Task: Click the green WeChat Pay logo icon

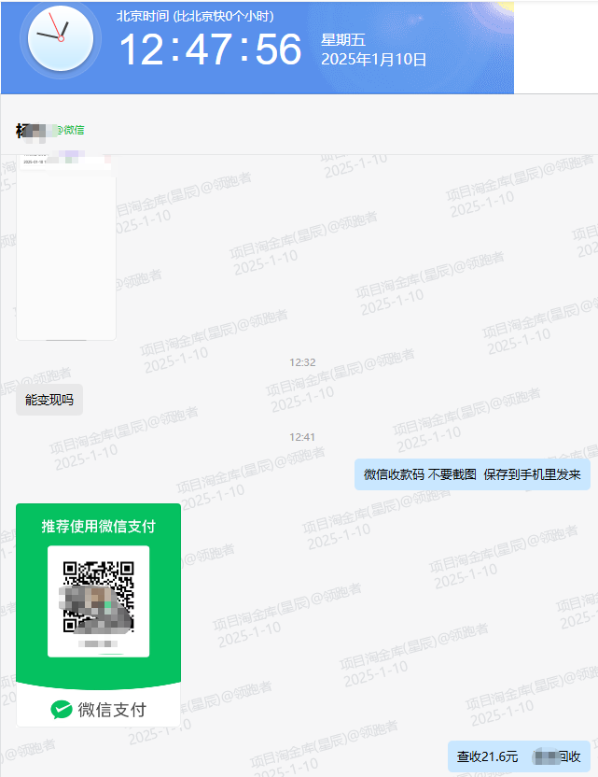Action: [62, 710]
